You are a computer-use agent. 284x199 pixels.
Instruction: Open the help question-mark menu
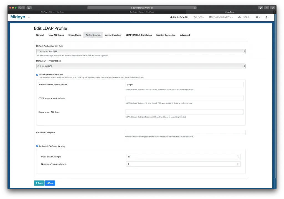(257, 17)
